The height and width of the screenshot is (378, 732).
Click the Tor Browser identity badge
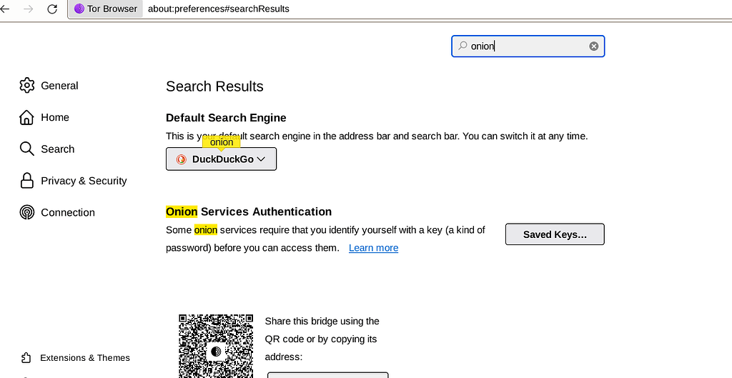click(x=107, y=9)
